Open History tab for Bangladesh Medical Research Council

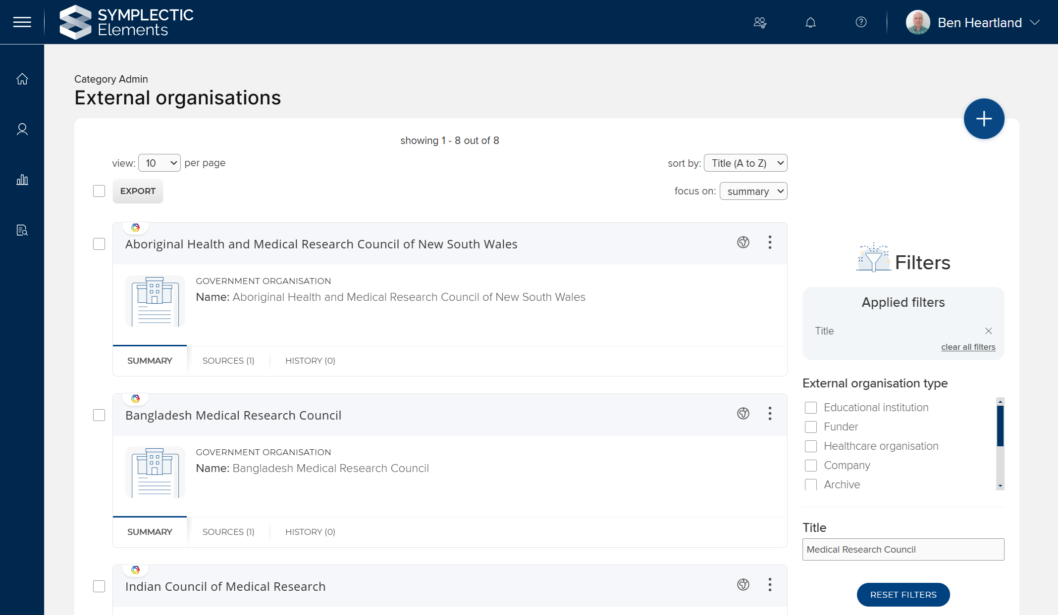coord(310,532)
